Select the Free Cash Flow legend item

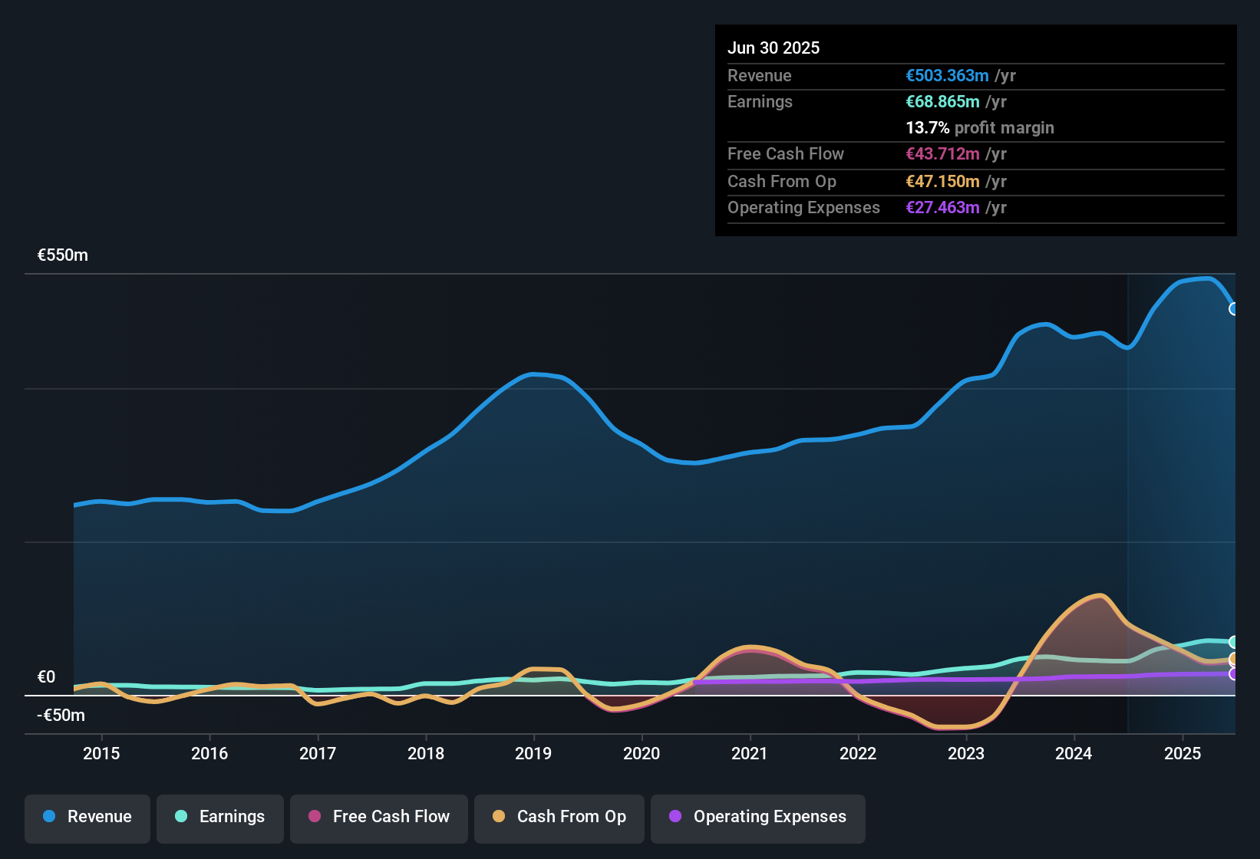[378, 817]
